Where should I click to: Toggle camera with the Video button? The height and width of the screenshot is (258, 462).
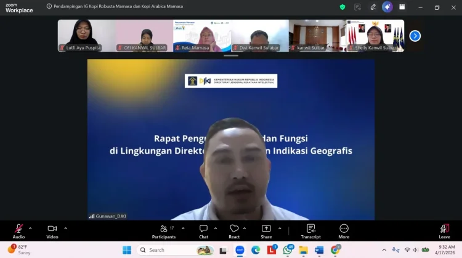click(52, 231)
